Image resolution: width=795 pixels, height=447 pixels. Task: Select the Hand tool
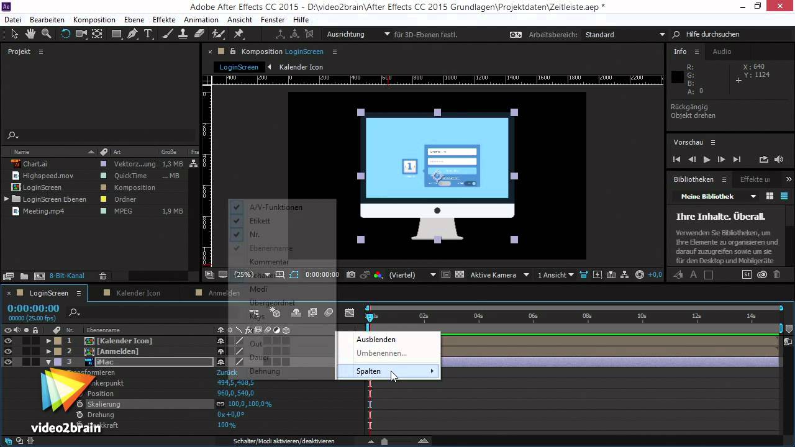[x=30, y=34]
